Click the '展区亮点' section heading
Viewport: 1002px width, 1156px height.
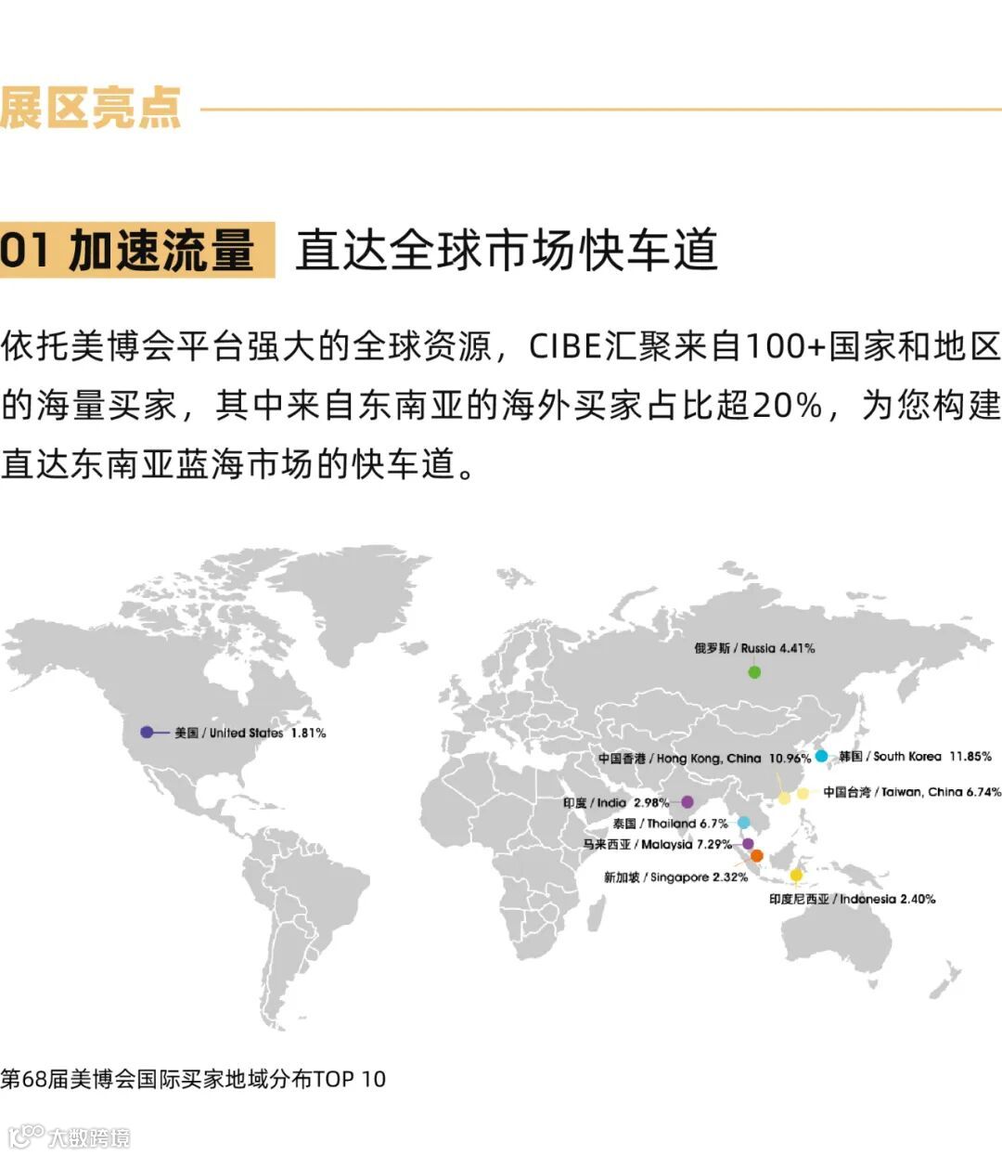(x=90, y=109)
